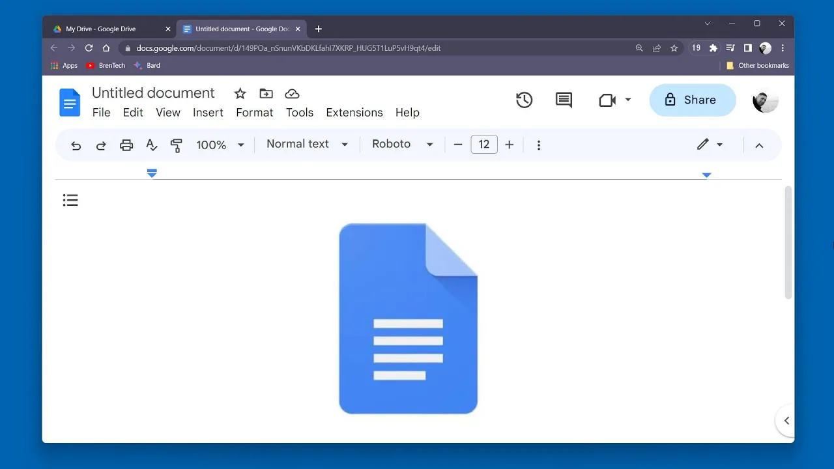Open the Apps bookmark
Screen dimensions: 834x469
64,65
